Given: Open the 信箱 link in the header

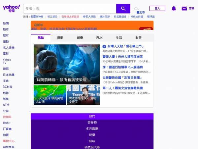Looking at the screenshot, I should click(191, 8).
